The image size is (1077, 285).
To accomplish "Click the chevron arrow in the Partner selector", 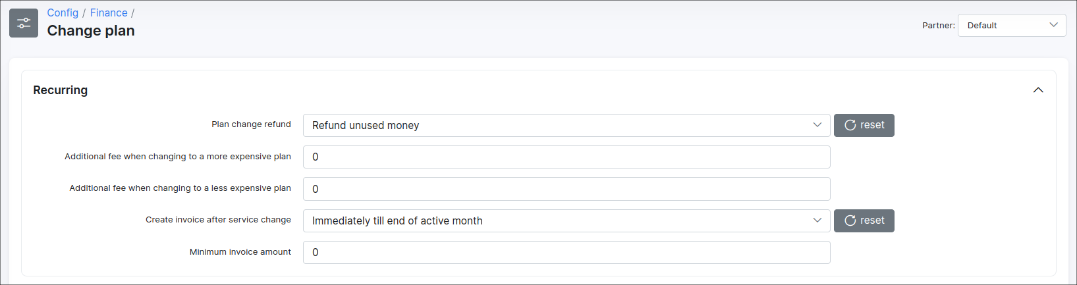I will pyautogui.click(x=1053, y=25).
